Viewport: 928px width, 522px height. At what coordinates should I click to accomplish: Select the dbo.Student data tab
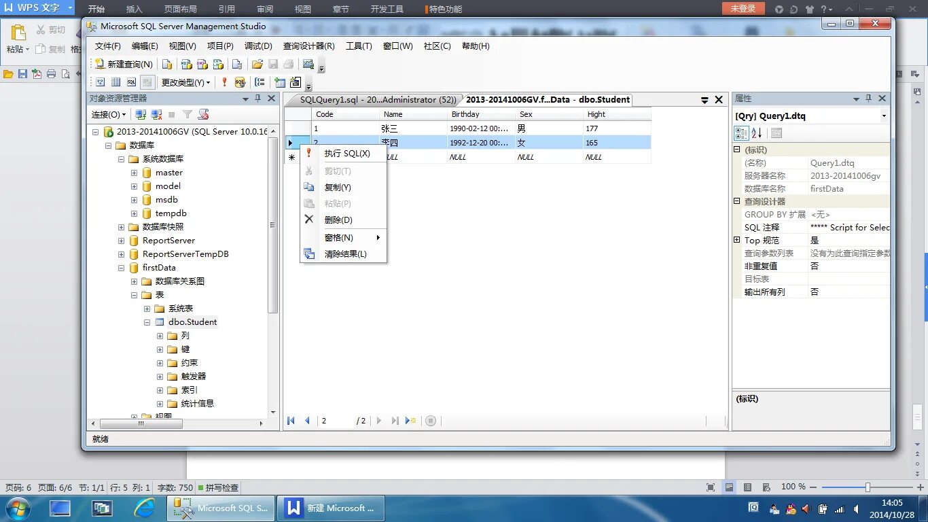(548, 100)
